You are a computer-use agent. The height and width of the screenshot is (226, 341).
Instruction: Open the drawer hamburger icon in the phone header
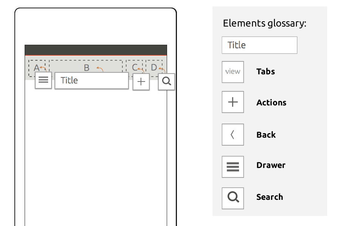pyautogui.click(x=43, y=80)
